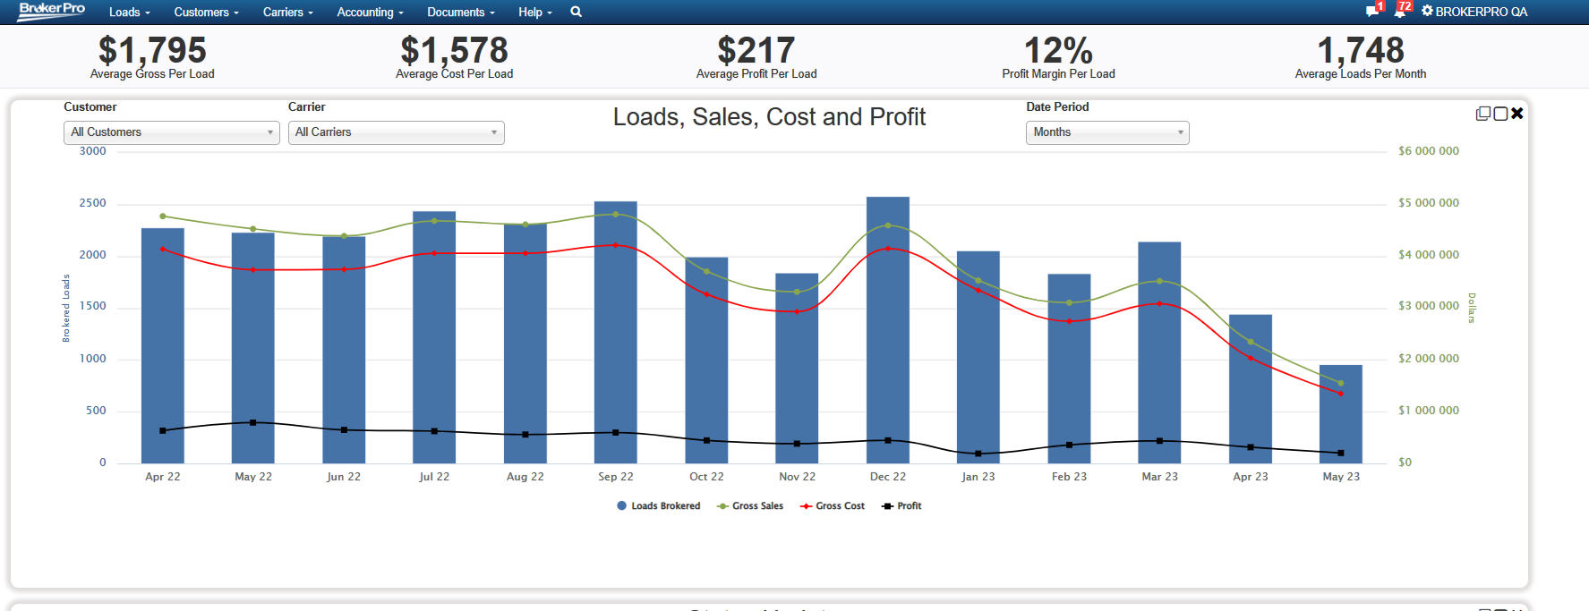Open the Accounting menu

tap(370, 13)
